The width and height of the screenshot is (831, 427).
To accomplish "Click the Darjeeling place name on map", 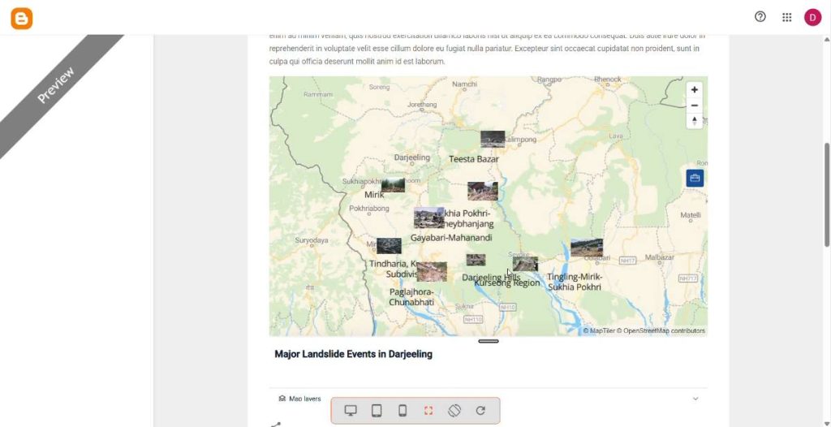I will coord(411,157).
